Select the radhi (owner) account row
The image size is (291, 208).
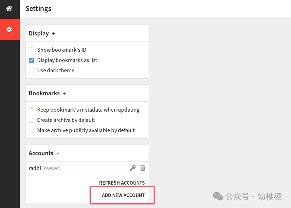point(87,168)
